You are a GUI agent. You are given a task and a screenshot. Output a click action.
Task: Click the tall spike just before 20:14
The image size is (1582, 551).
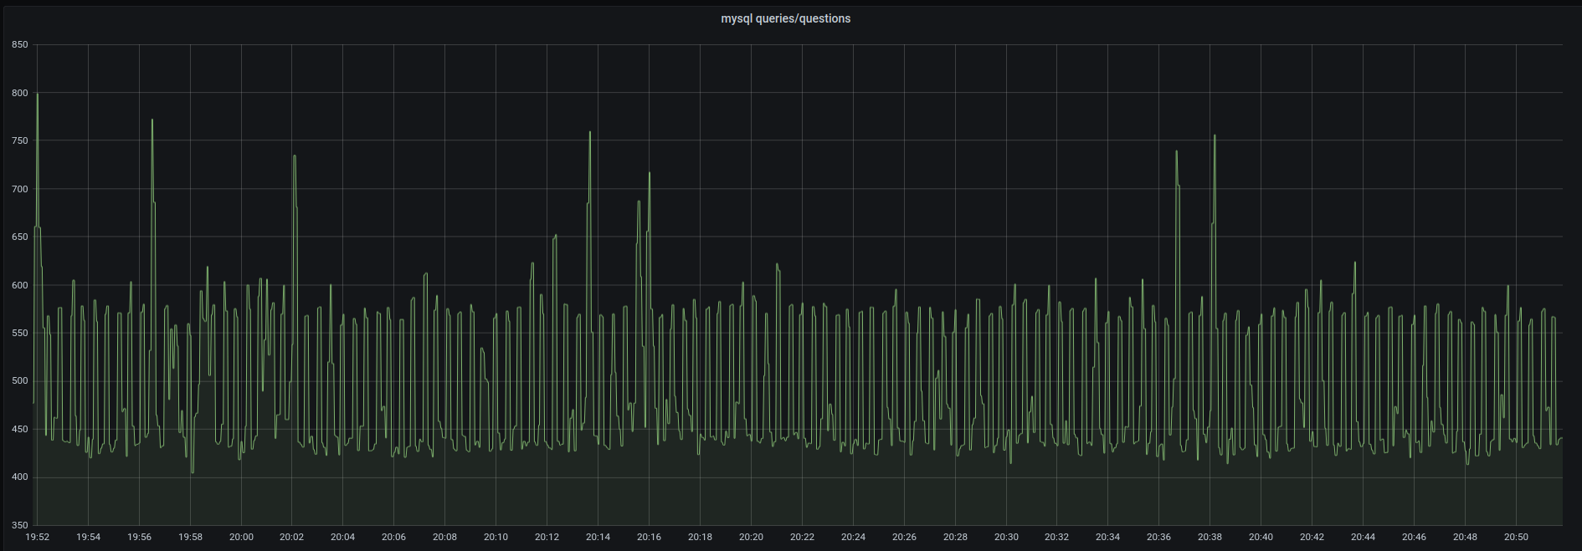click(590, 133)
